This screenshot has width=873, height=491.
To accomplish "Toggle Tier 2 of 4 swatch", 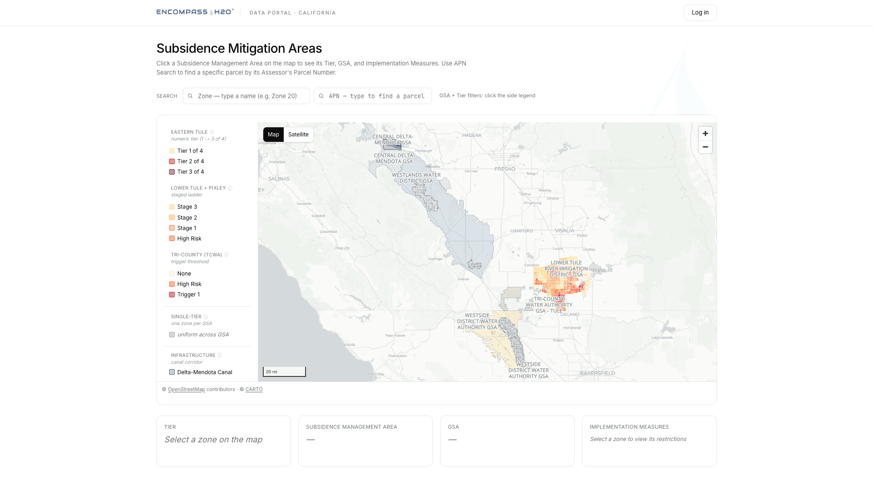I will pos(172,161).
